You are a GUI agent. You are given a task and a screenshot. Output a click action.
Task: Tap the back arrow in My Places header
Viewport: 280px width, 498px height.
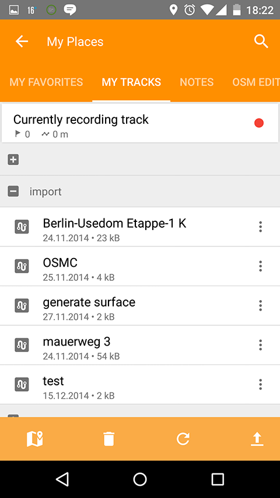point(22,41)
